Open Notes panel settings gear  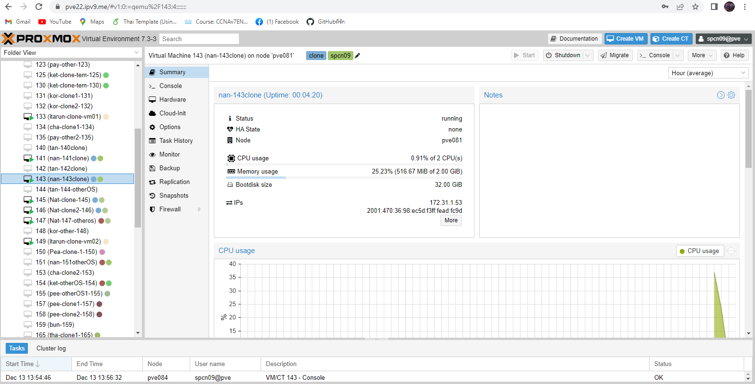tap(731, 95)
